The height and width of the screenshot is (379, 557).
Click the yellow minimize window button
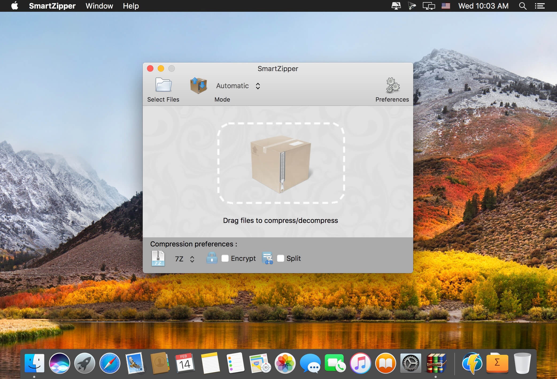point(161,69)
